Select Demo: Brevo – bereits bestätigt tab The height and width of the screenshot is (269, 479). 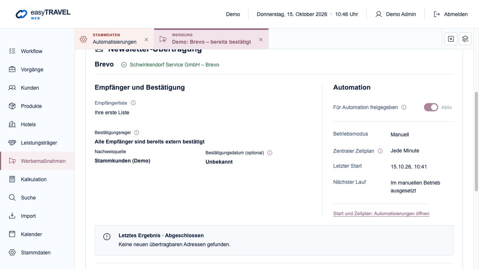pos(211,39)
